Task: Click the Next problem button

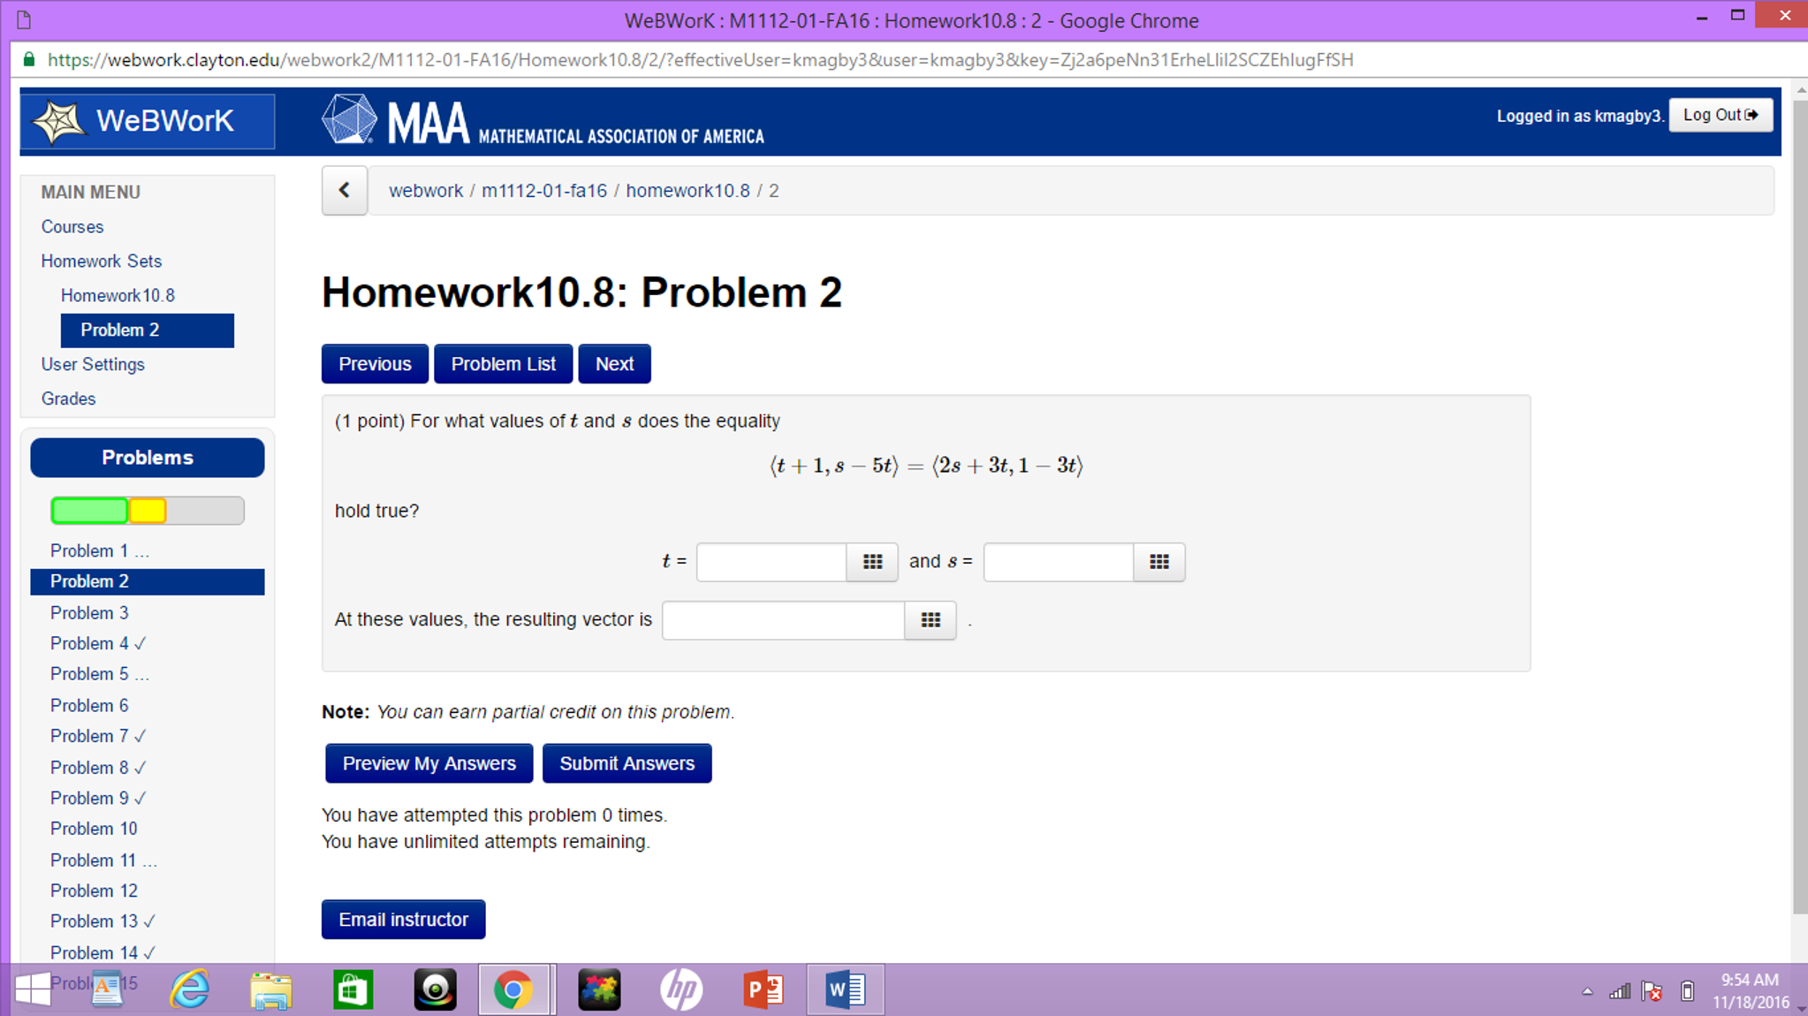Action: click(614, 364)
